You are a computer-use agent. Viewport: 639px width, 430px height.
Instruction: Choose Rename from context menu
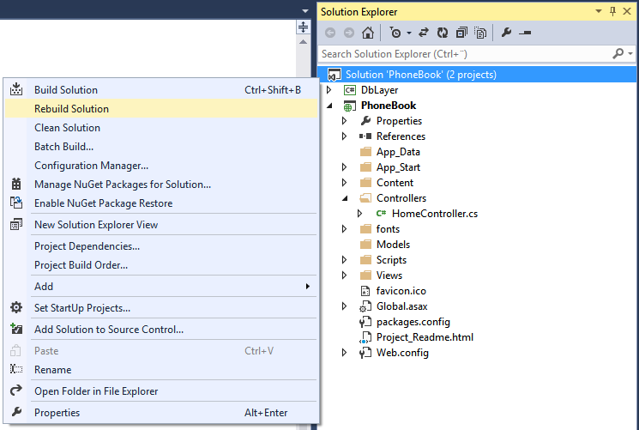(x=161, y=370)
